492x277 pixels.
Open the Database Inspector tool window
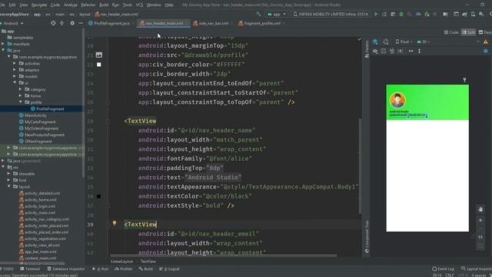pyautogui.click(x=66, y=269)
